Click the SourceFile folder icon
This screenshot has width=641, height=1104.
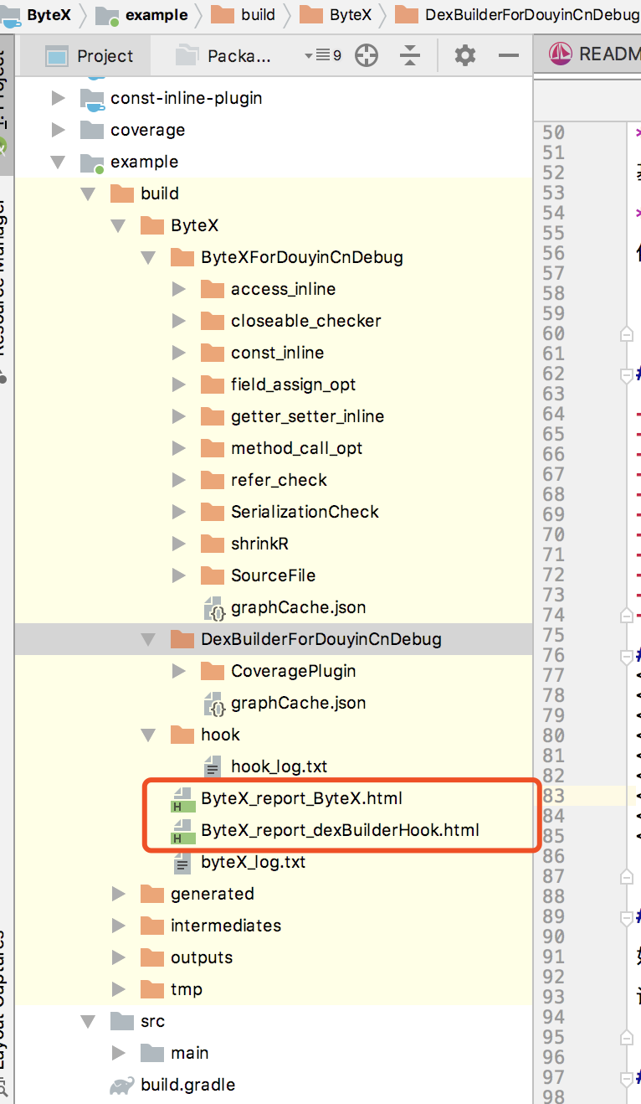point(213,576)
